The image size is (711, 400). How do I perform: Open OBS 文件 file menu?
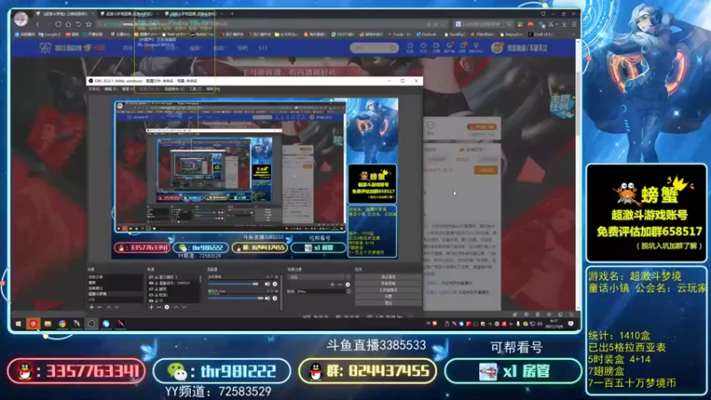pos(94,89)
